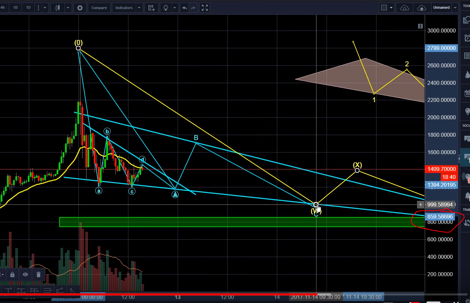Click the 3000.00000 price scale value
Image resolution: width=470 pixels, height=303 pixels.
(442, 31)
